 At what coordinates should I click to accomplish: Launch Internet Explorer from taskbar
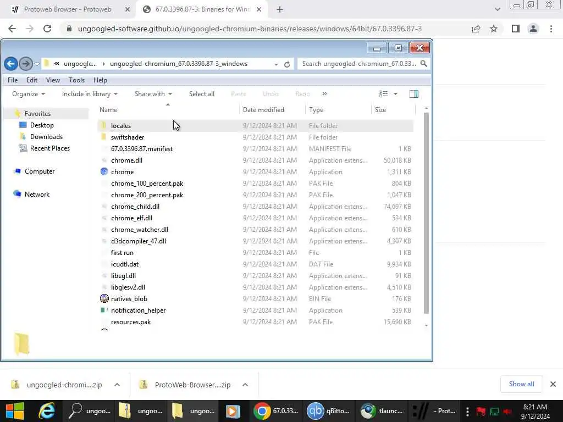[47, 411]
